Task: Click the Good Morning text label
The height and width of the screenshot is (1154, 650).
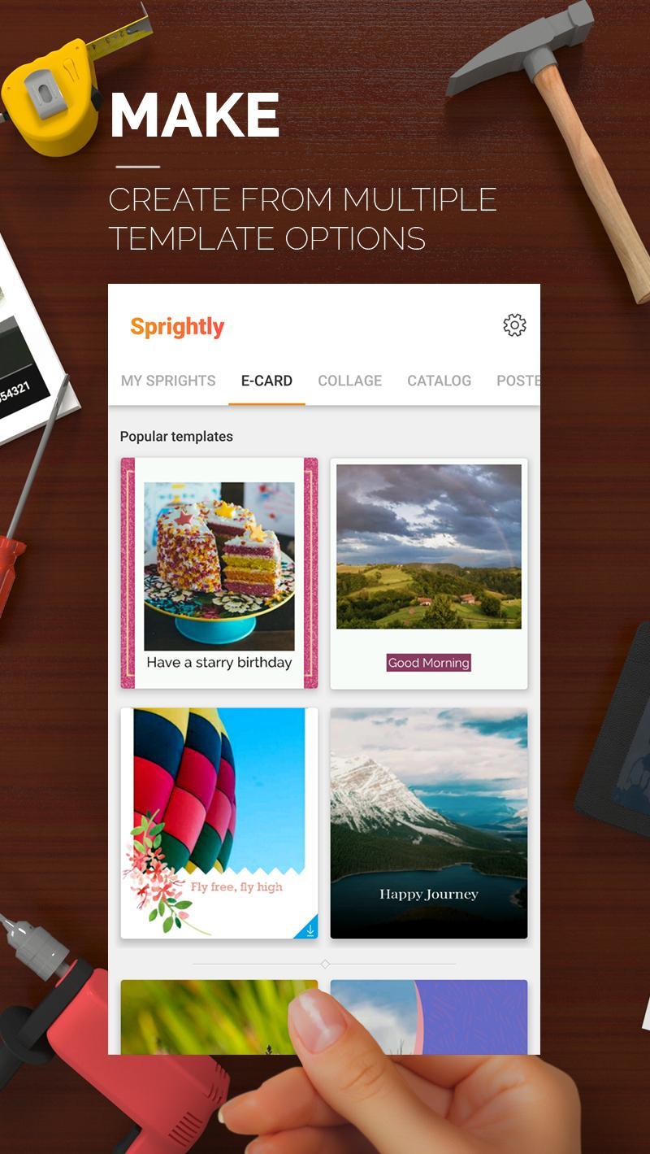Action: (429, 663)
